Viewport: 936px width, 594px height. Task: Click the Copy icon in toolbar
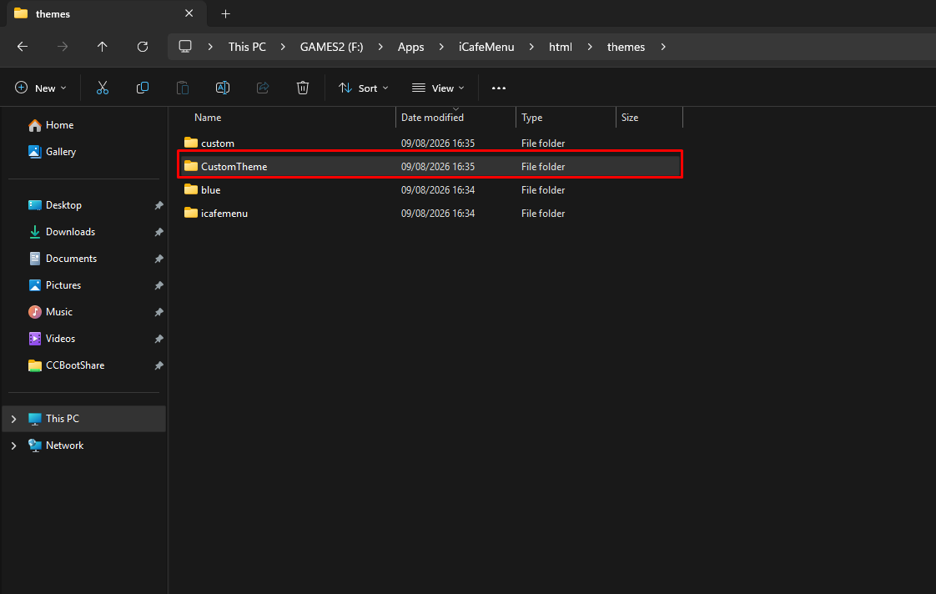pyautogui.click(x=142, y=88)
